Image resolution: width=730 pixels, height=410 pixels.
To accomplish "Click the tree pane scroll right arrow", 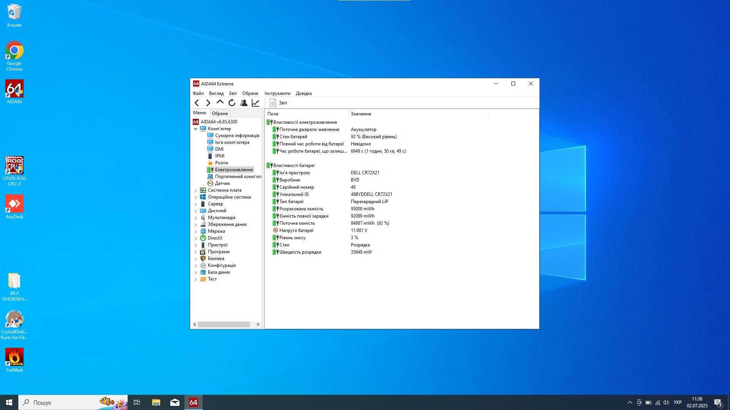I will pyautogui.click(x=258, y=324).
